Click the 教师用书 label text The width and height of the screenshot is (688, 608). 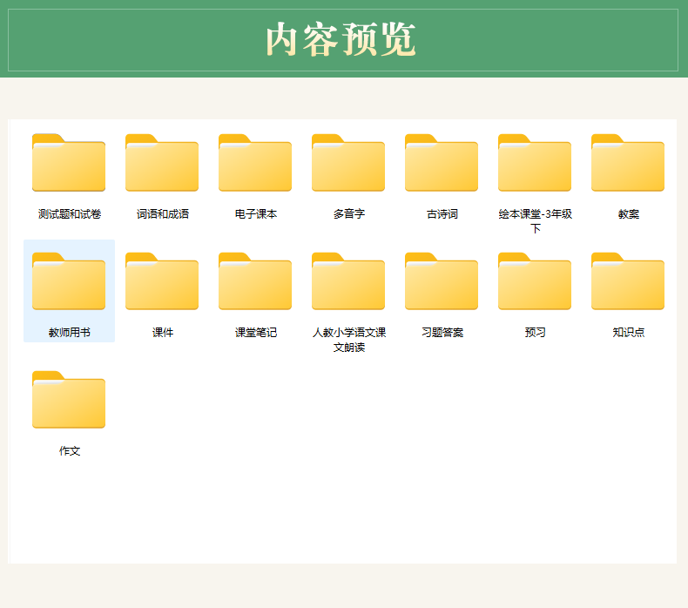pyautogui.click(x=70, y=333)
